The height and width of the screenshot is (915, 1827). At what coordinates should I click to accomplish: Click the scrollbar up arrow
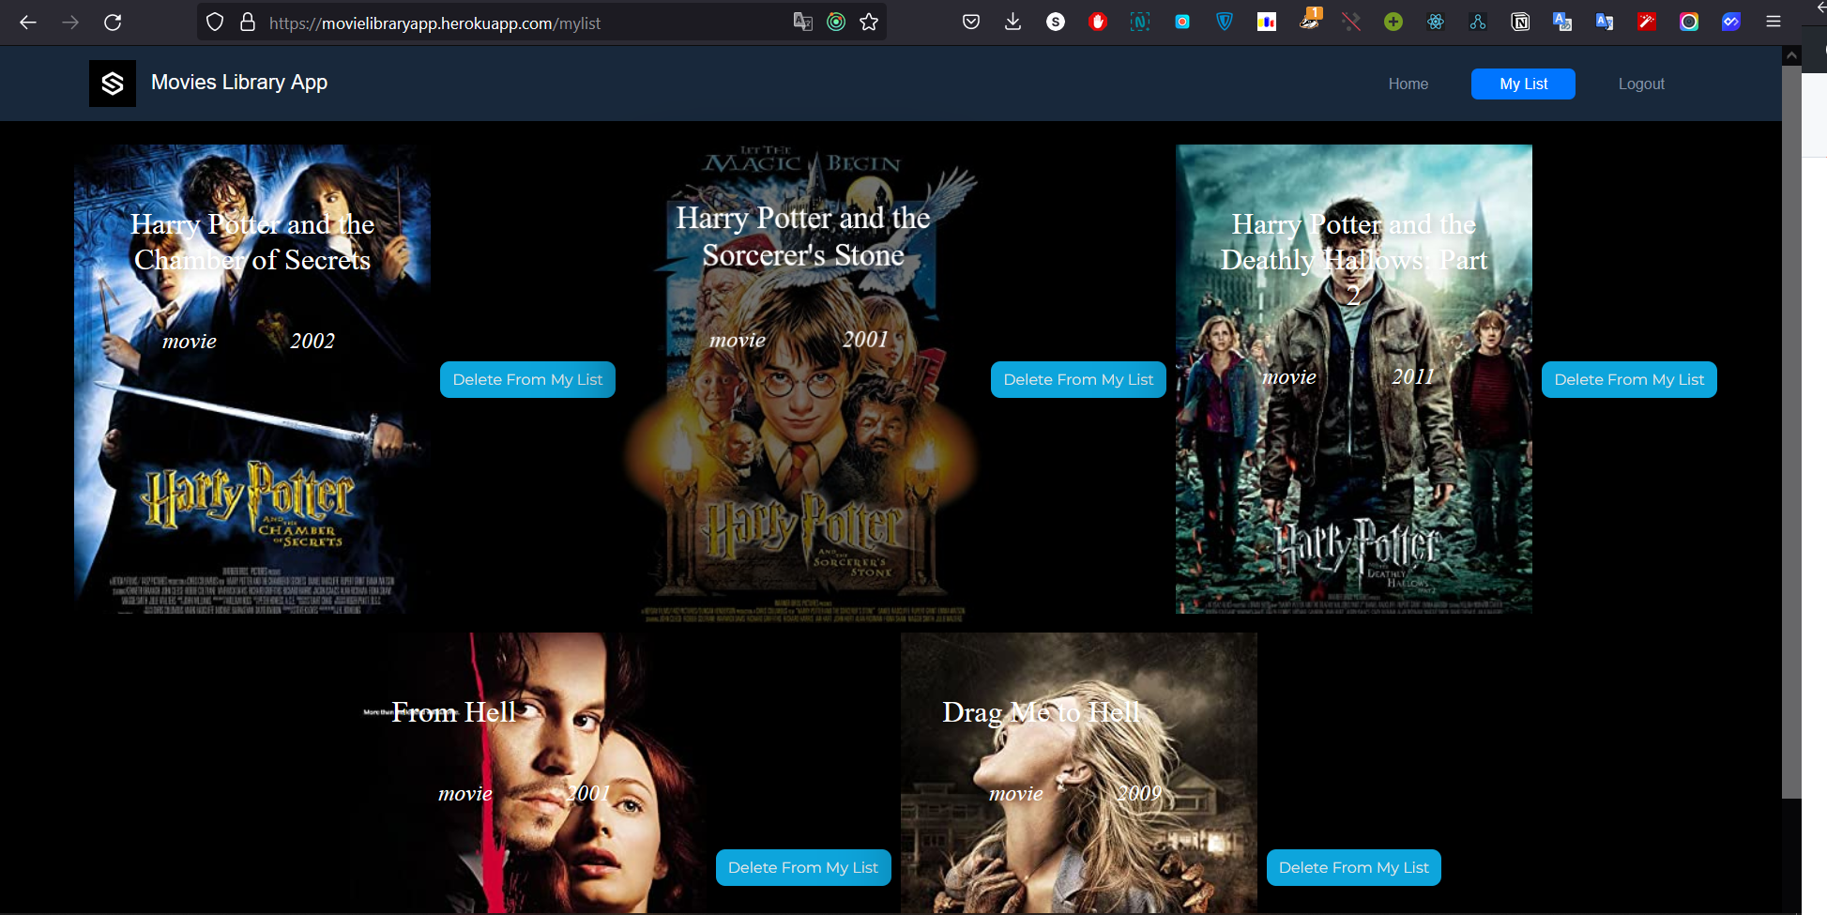point(1791,55)
